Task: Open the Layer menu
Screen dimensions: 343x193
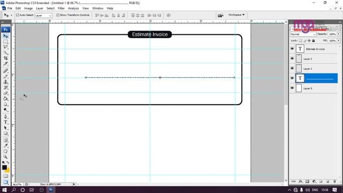Action: [39, 9]
